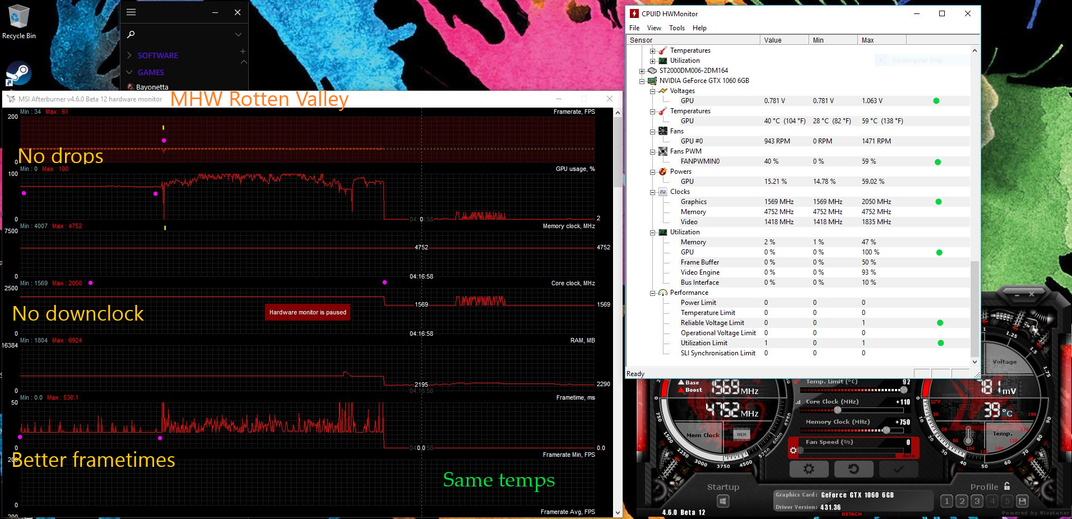This screenshot has height=519, width=1072.
Task: Click the 'Hardware monitor is paused' label
Action: 308,312
